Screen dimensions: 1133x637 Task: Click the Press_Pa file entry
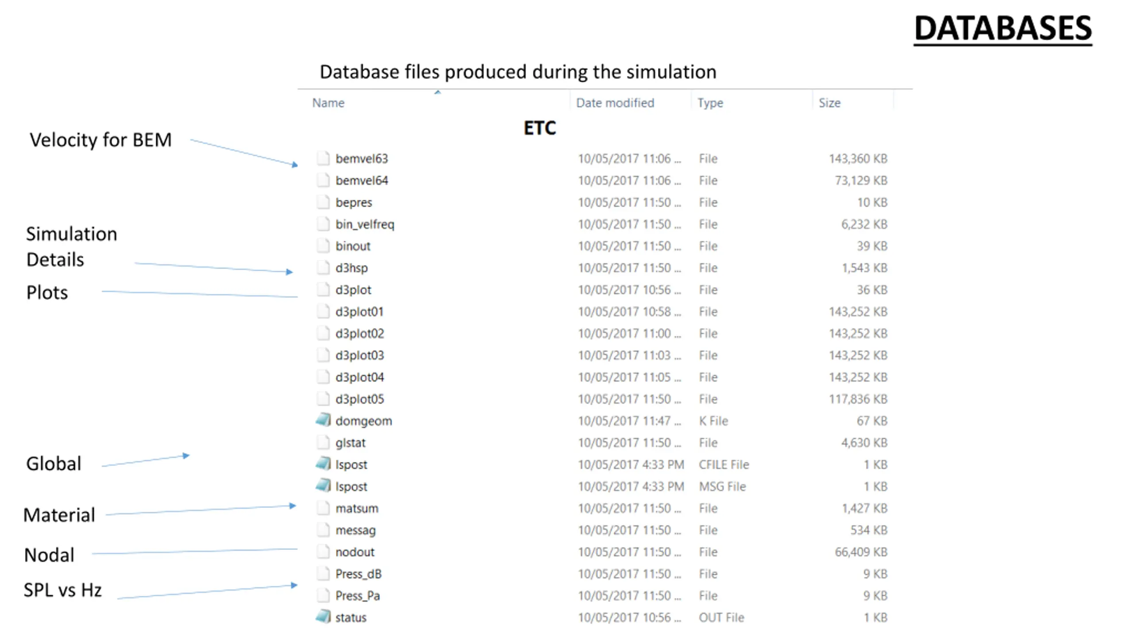tap(358, 595)
